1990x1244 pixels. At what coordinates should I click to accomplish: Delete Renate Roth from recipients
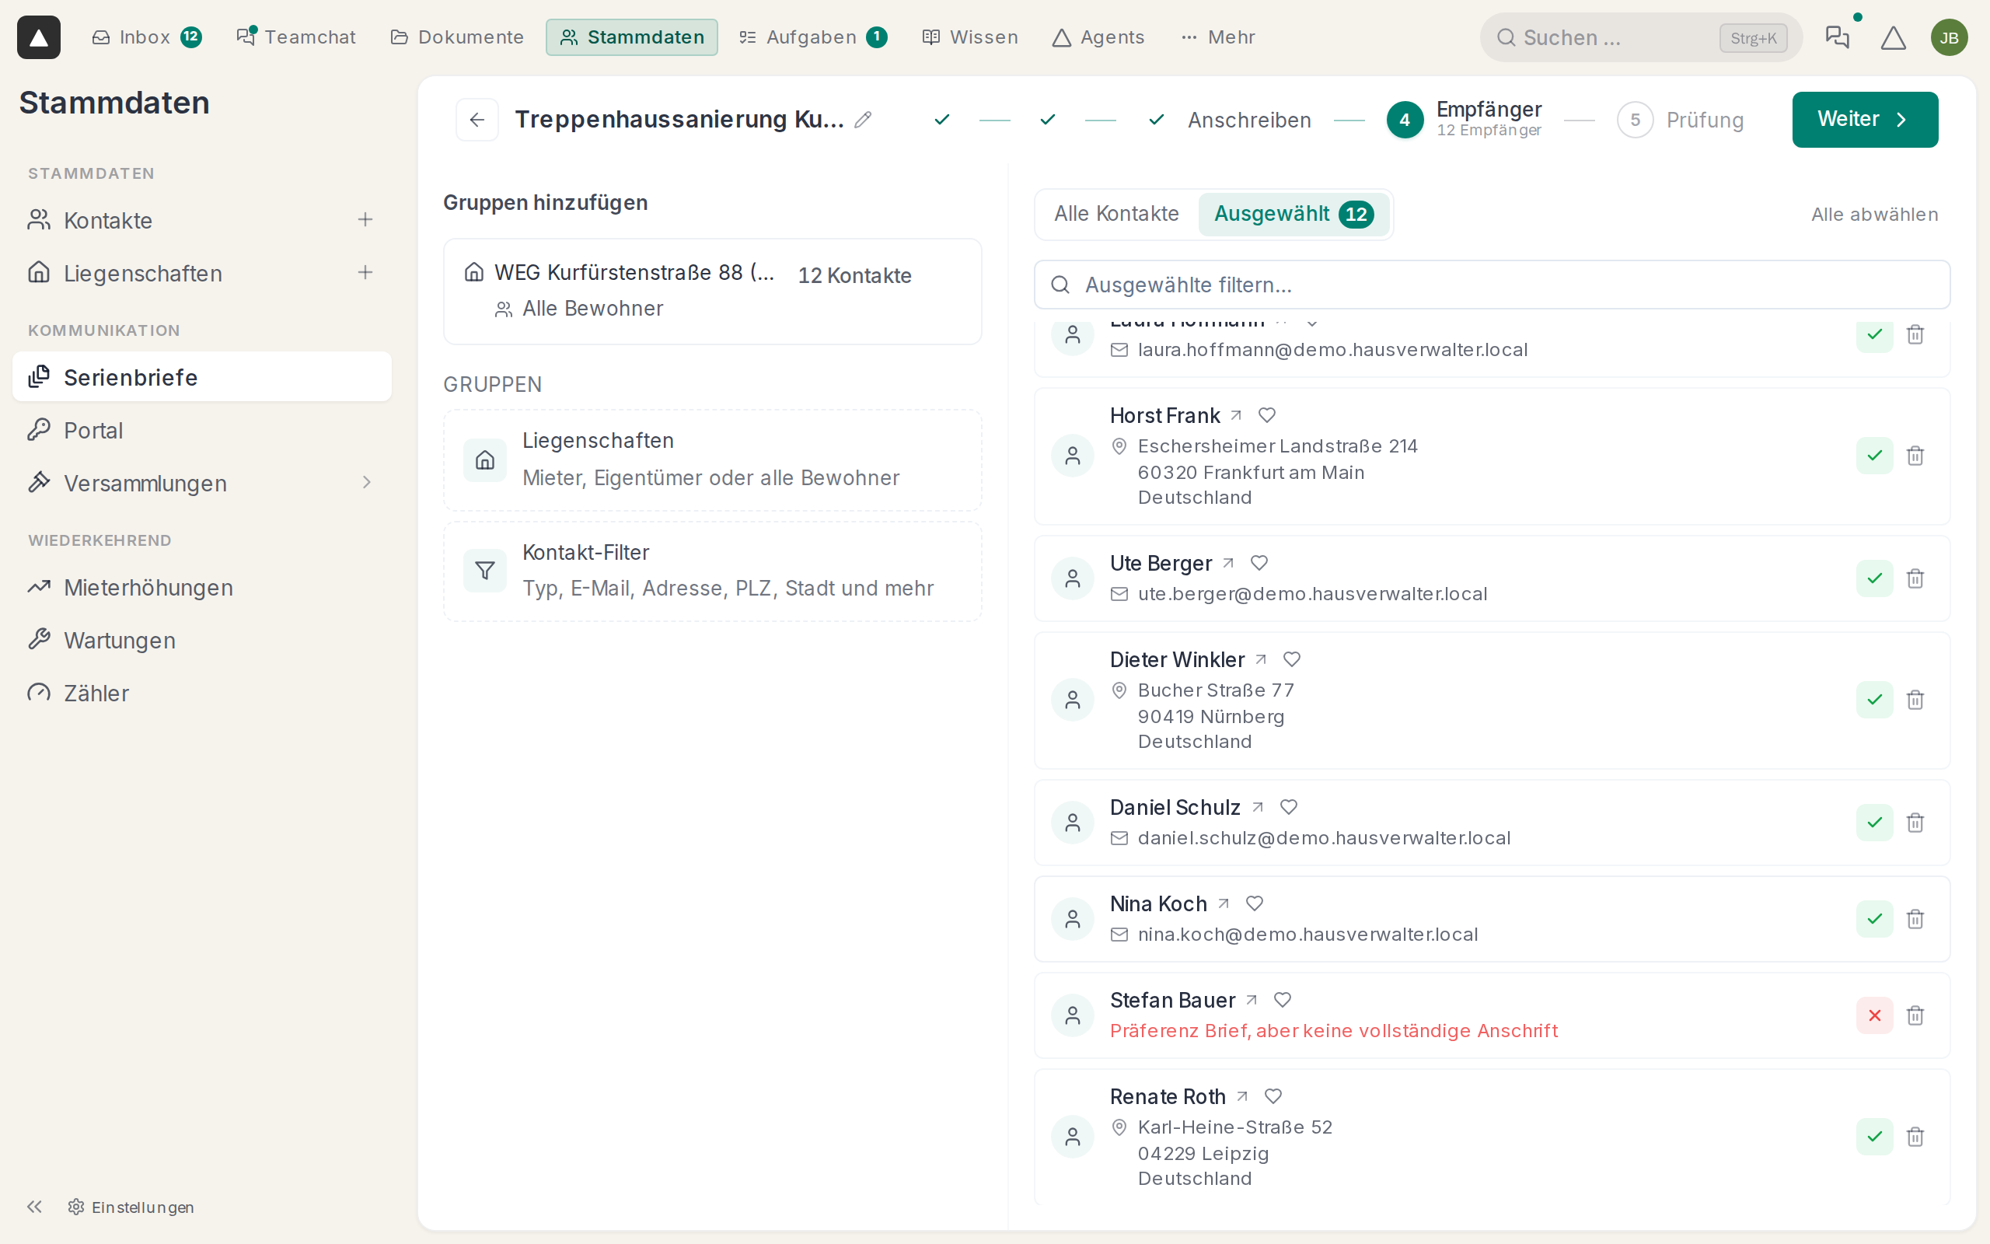(1915, 1137)
